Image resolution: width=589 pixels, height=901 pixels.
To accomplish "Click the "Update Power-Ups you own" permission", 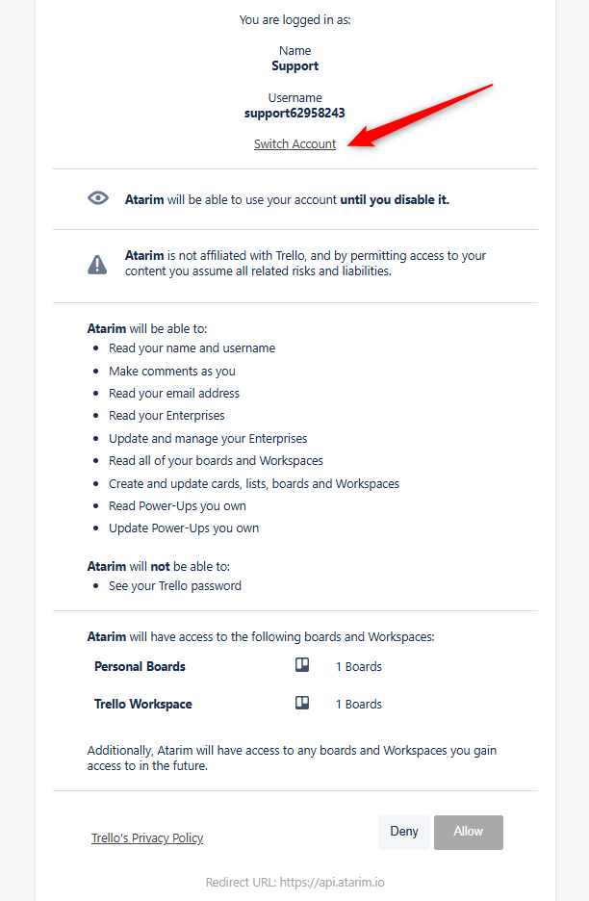I will click(184, 528).
